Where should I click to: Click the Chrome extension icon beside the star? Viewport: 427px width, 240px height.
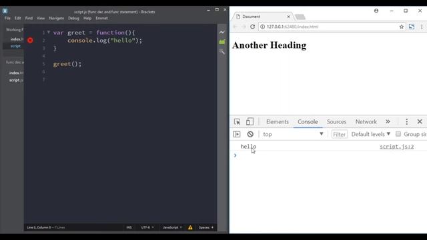412,27
